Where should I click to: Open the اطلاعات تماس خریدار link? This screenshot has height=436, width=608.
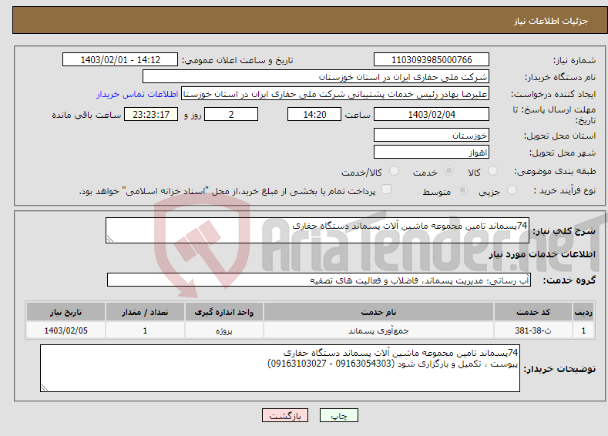pos(137,94)
